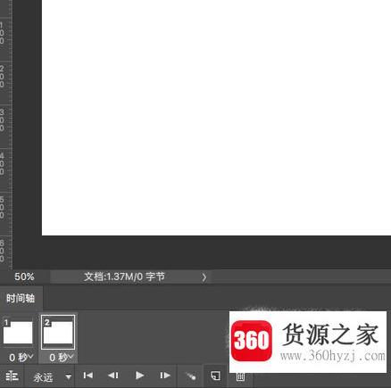The image size is (391, 388).
Task: Switch to the 时间轴 panel tab
Action: click(x=21, y=299)
